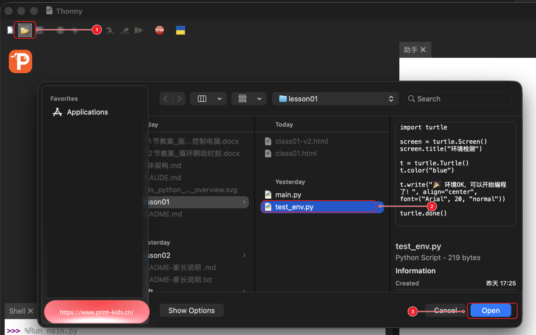Close the 助手 assistant tab
The width and height of the screenshot is (536, 335).
point(423,49)
